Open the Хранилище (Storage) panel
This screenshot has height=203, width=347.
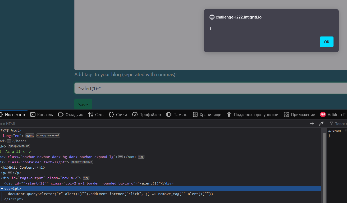(207, 114)
